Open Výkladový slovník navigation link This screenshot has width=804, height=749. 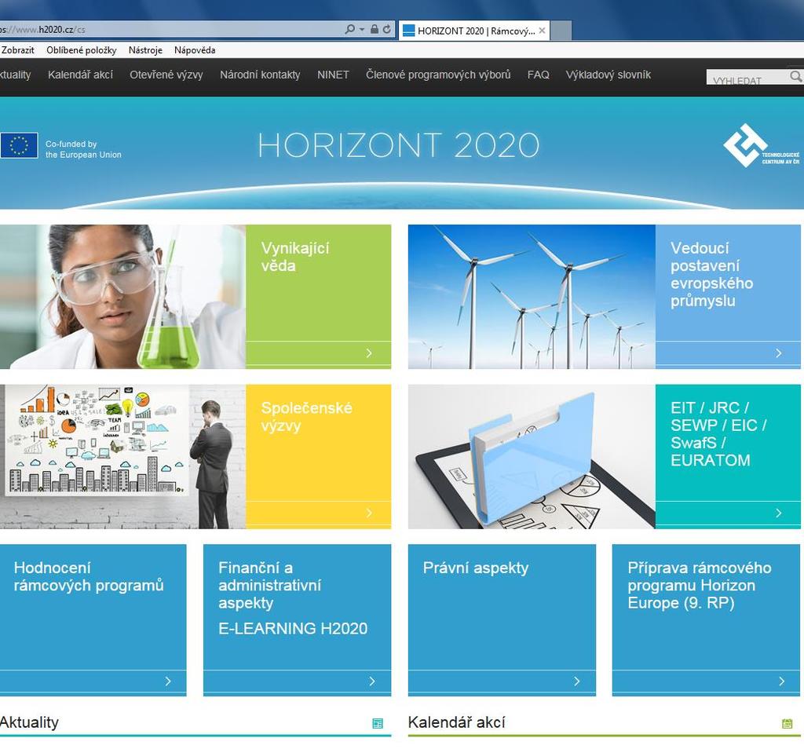(x=608, y=75)
